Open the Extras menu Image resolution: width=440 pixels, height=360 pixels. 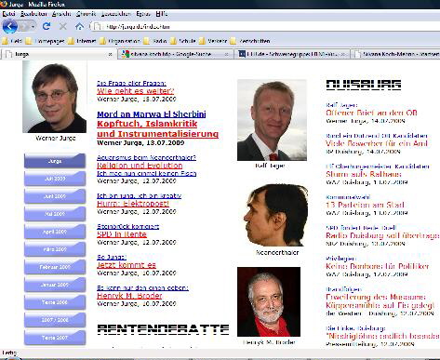pos(143,14)
